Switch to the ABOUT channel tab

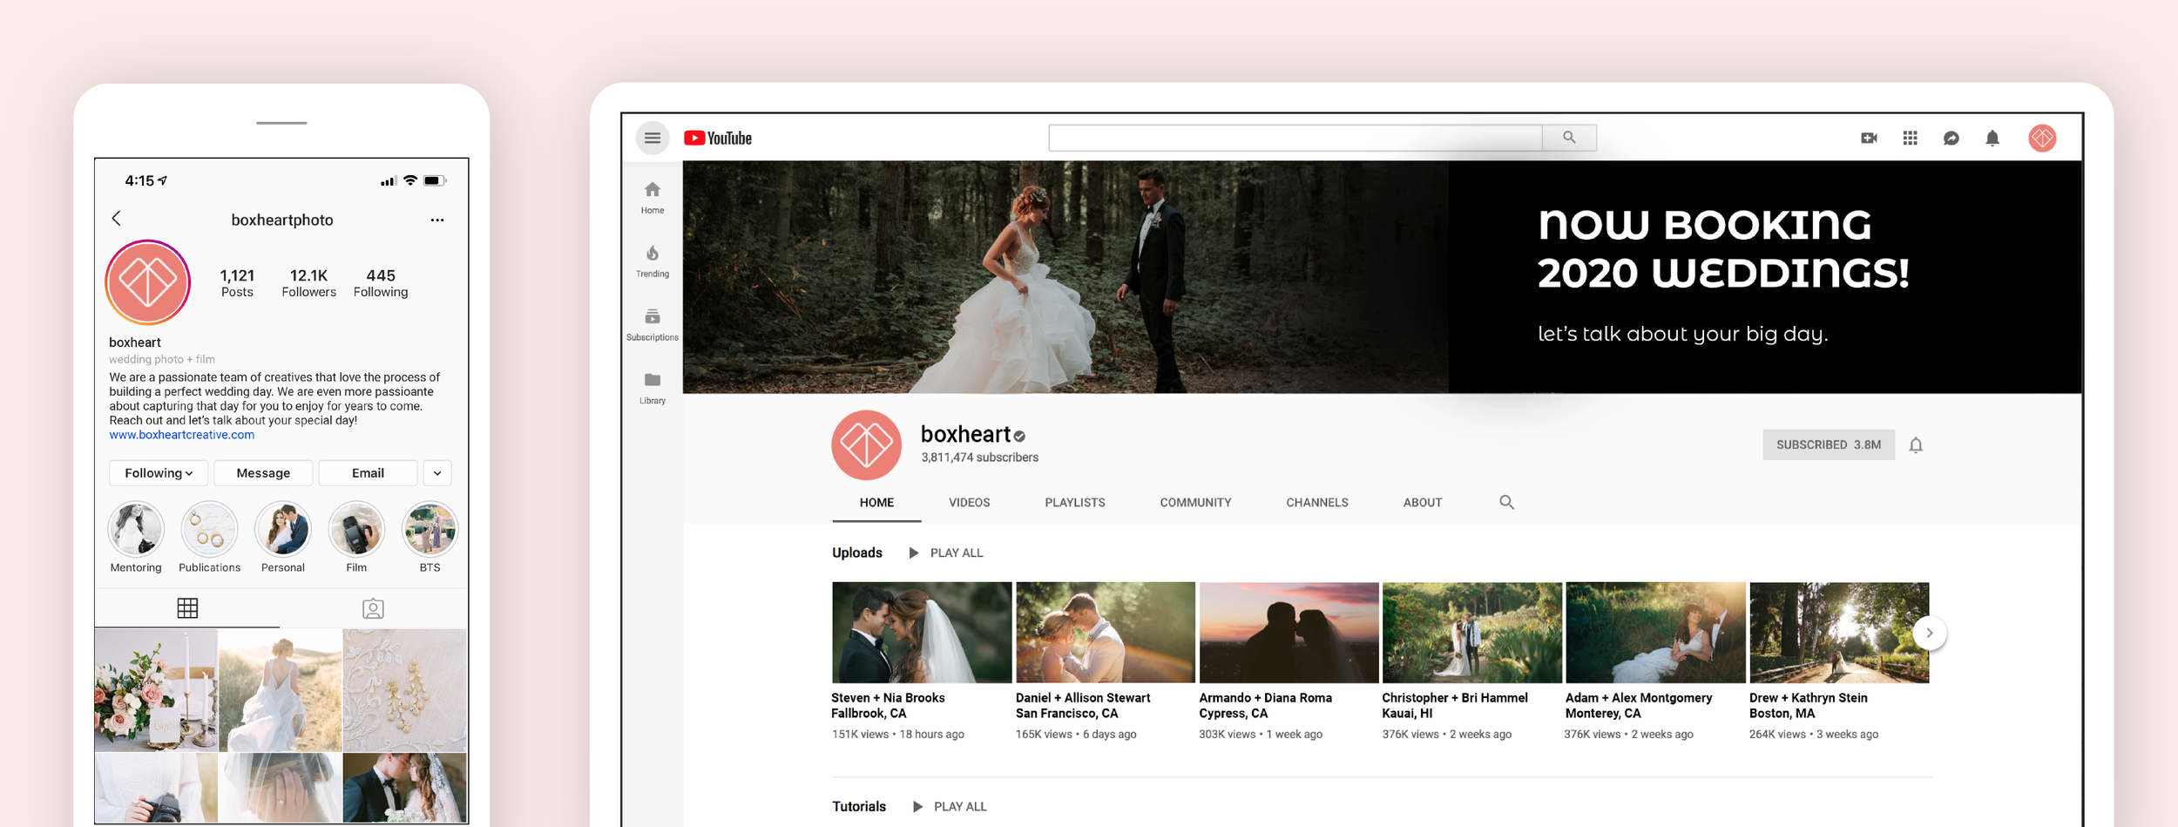1423,503
